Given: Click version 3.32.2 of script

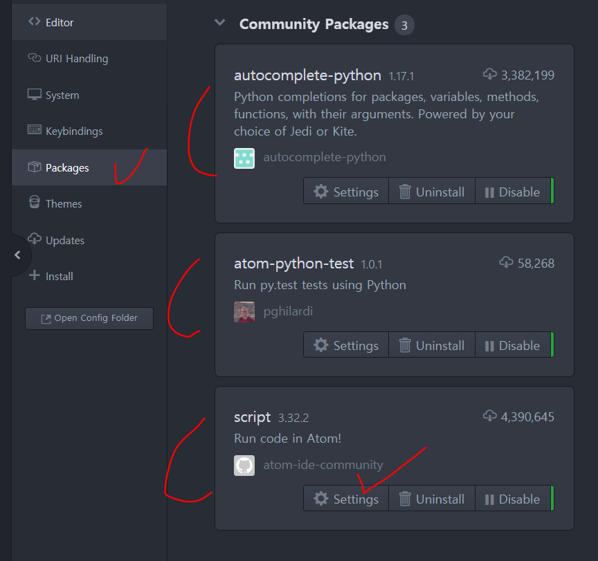Looking at the screenshot, I should point(293,418).
